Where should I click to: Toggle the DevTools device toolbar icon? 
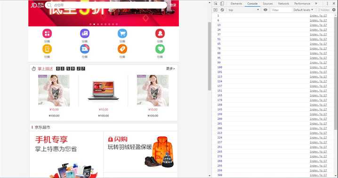coord(222,4)
